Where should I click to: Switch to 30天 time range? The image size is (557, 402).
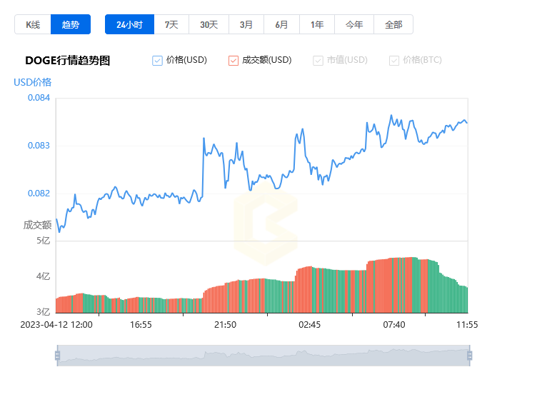(209, 24)
